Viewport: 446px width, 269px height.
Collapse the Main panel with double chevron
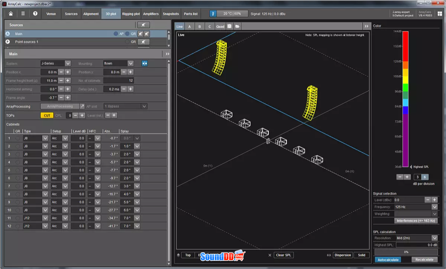click(167, 54)
